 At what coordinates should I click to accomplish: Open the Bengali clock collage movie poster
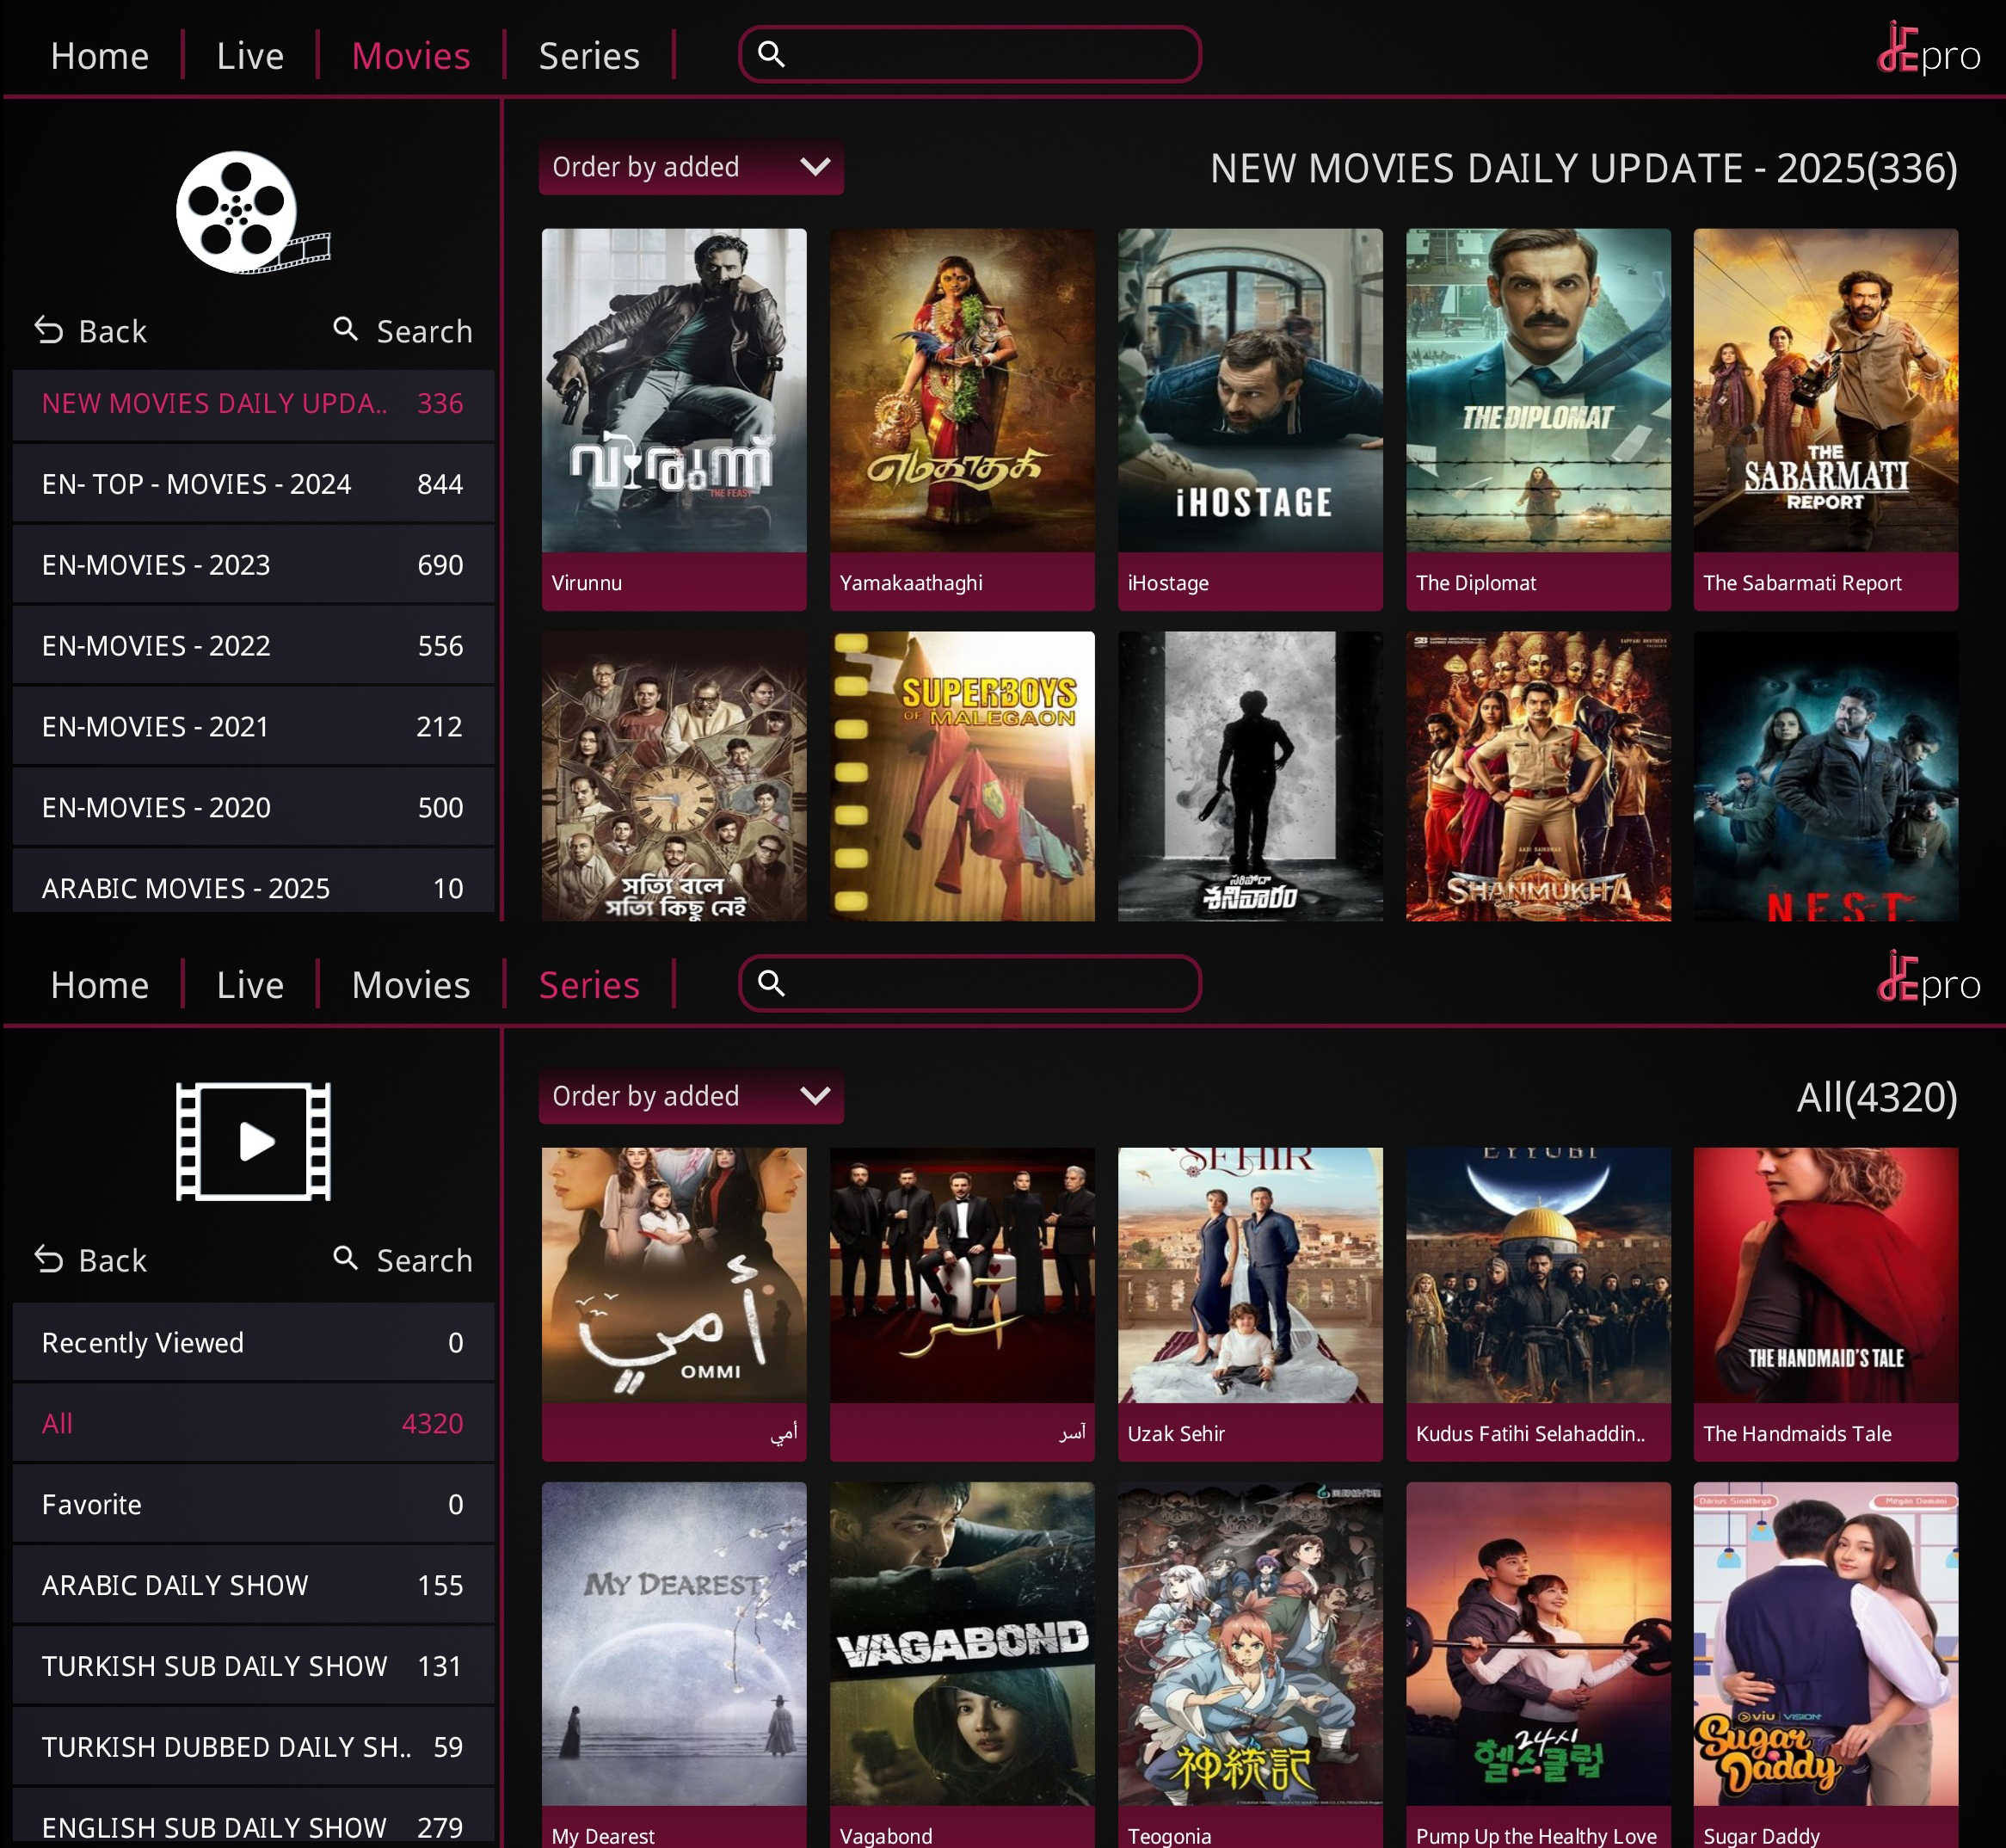point(674,776)
